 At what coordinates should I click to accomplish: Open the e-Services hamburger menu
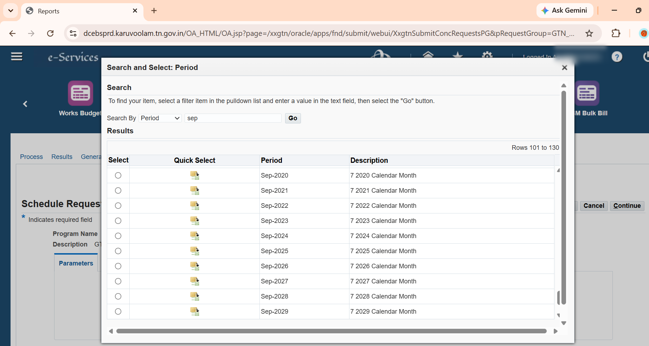(x=17, y=56)
